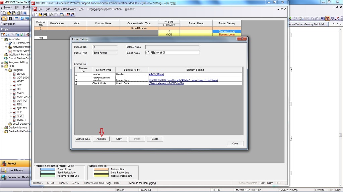
Task: Open the Module Read/Write menu
Action: [64, 9]
